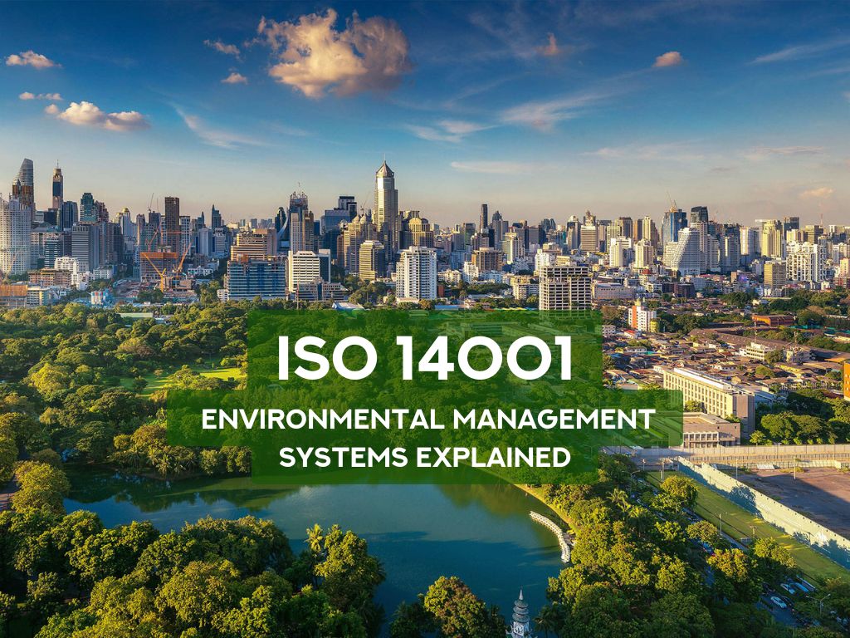Click the empty paved lot on the right
850x638 pixels.
pyautogui.click(x=797, y=498)
